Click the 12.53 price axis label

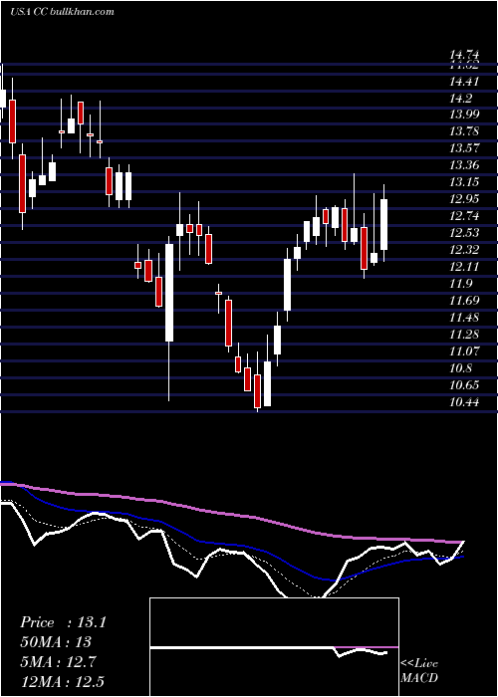pos(465,233)
